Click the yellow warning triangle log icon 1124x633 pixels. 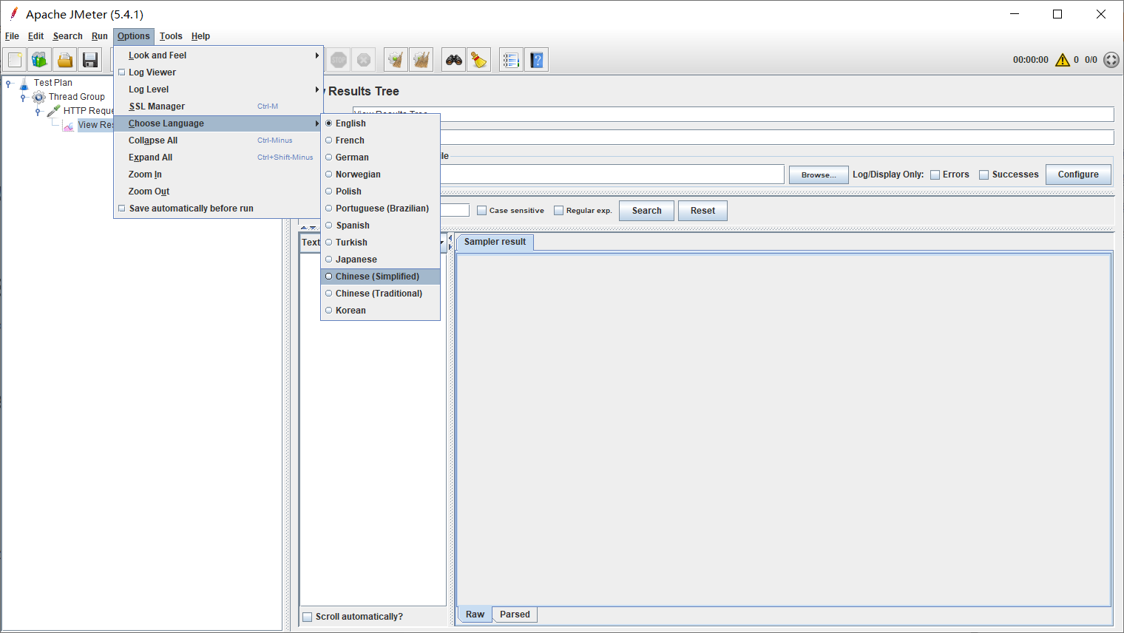[x=1063, y=60]
